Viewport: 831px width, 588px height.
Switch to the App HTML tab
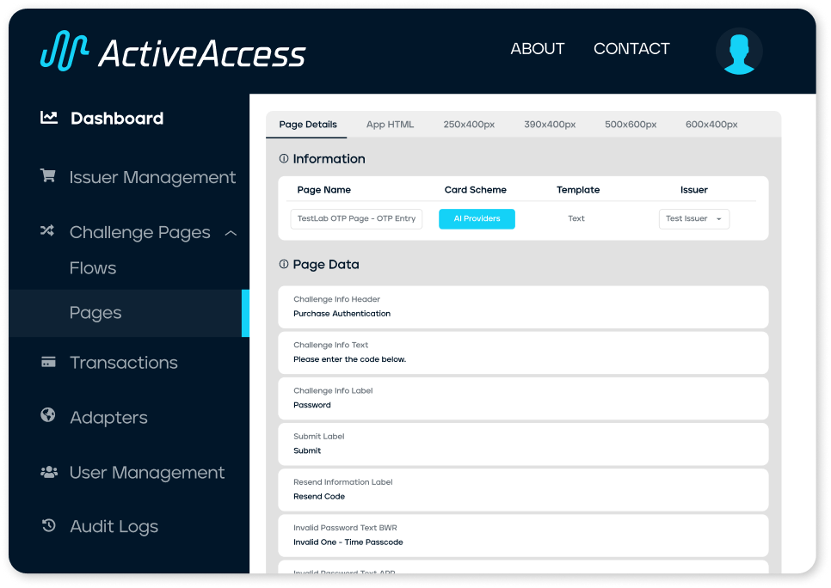tap(390, 124)
